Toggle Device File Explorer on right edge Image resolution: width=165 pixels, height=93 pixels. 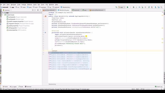click(164, 78)
